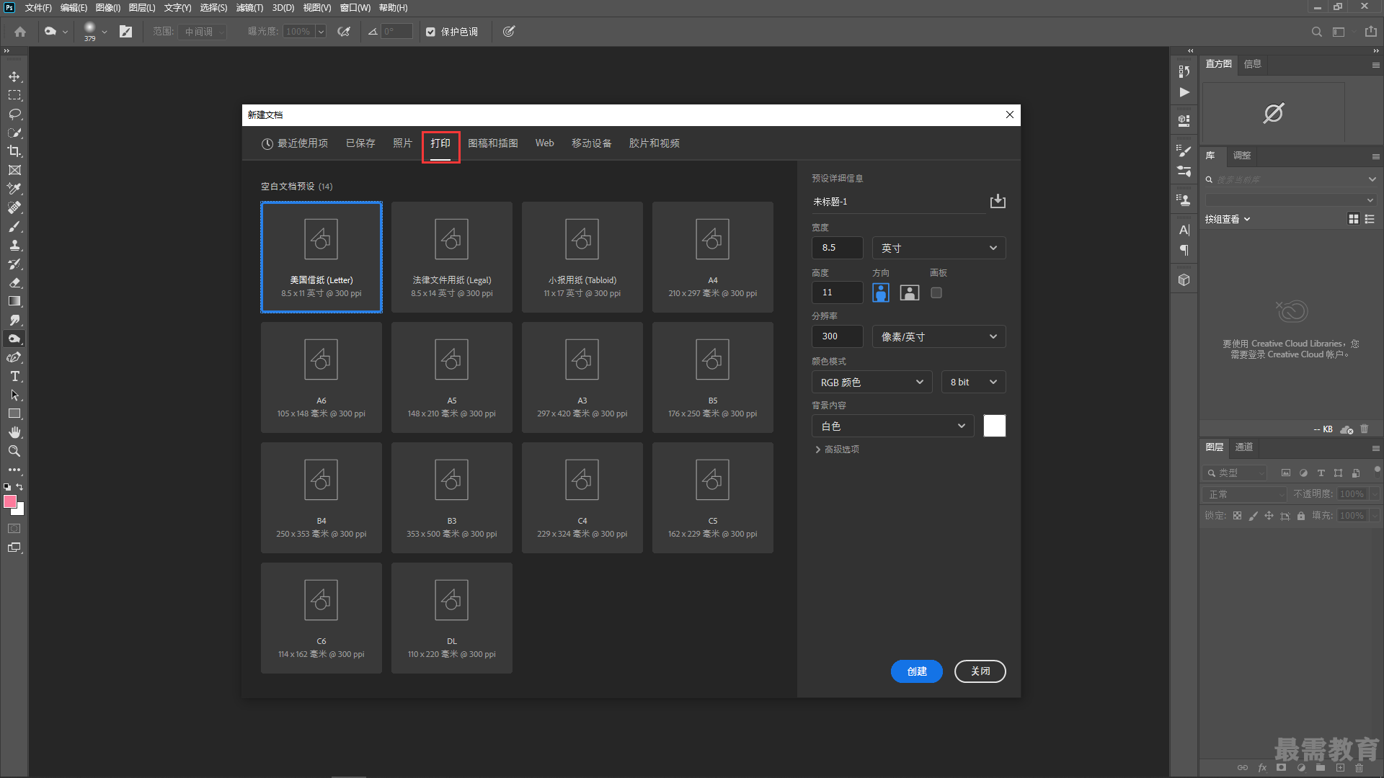Viewport: 1384px width, 778px height.
Task: Choose portrait orientation
Action: point(881,292)
